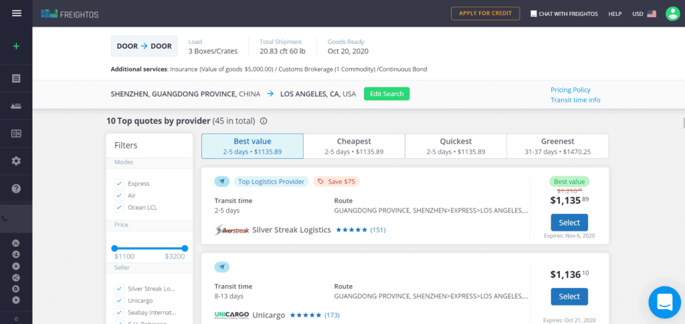This screenshot has width=685, height=324.
Task: Click the copyright symbol in the sidebar
Action: pyautogui.click(x=16, y=319)
